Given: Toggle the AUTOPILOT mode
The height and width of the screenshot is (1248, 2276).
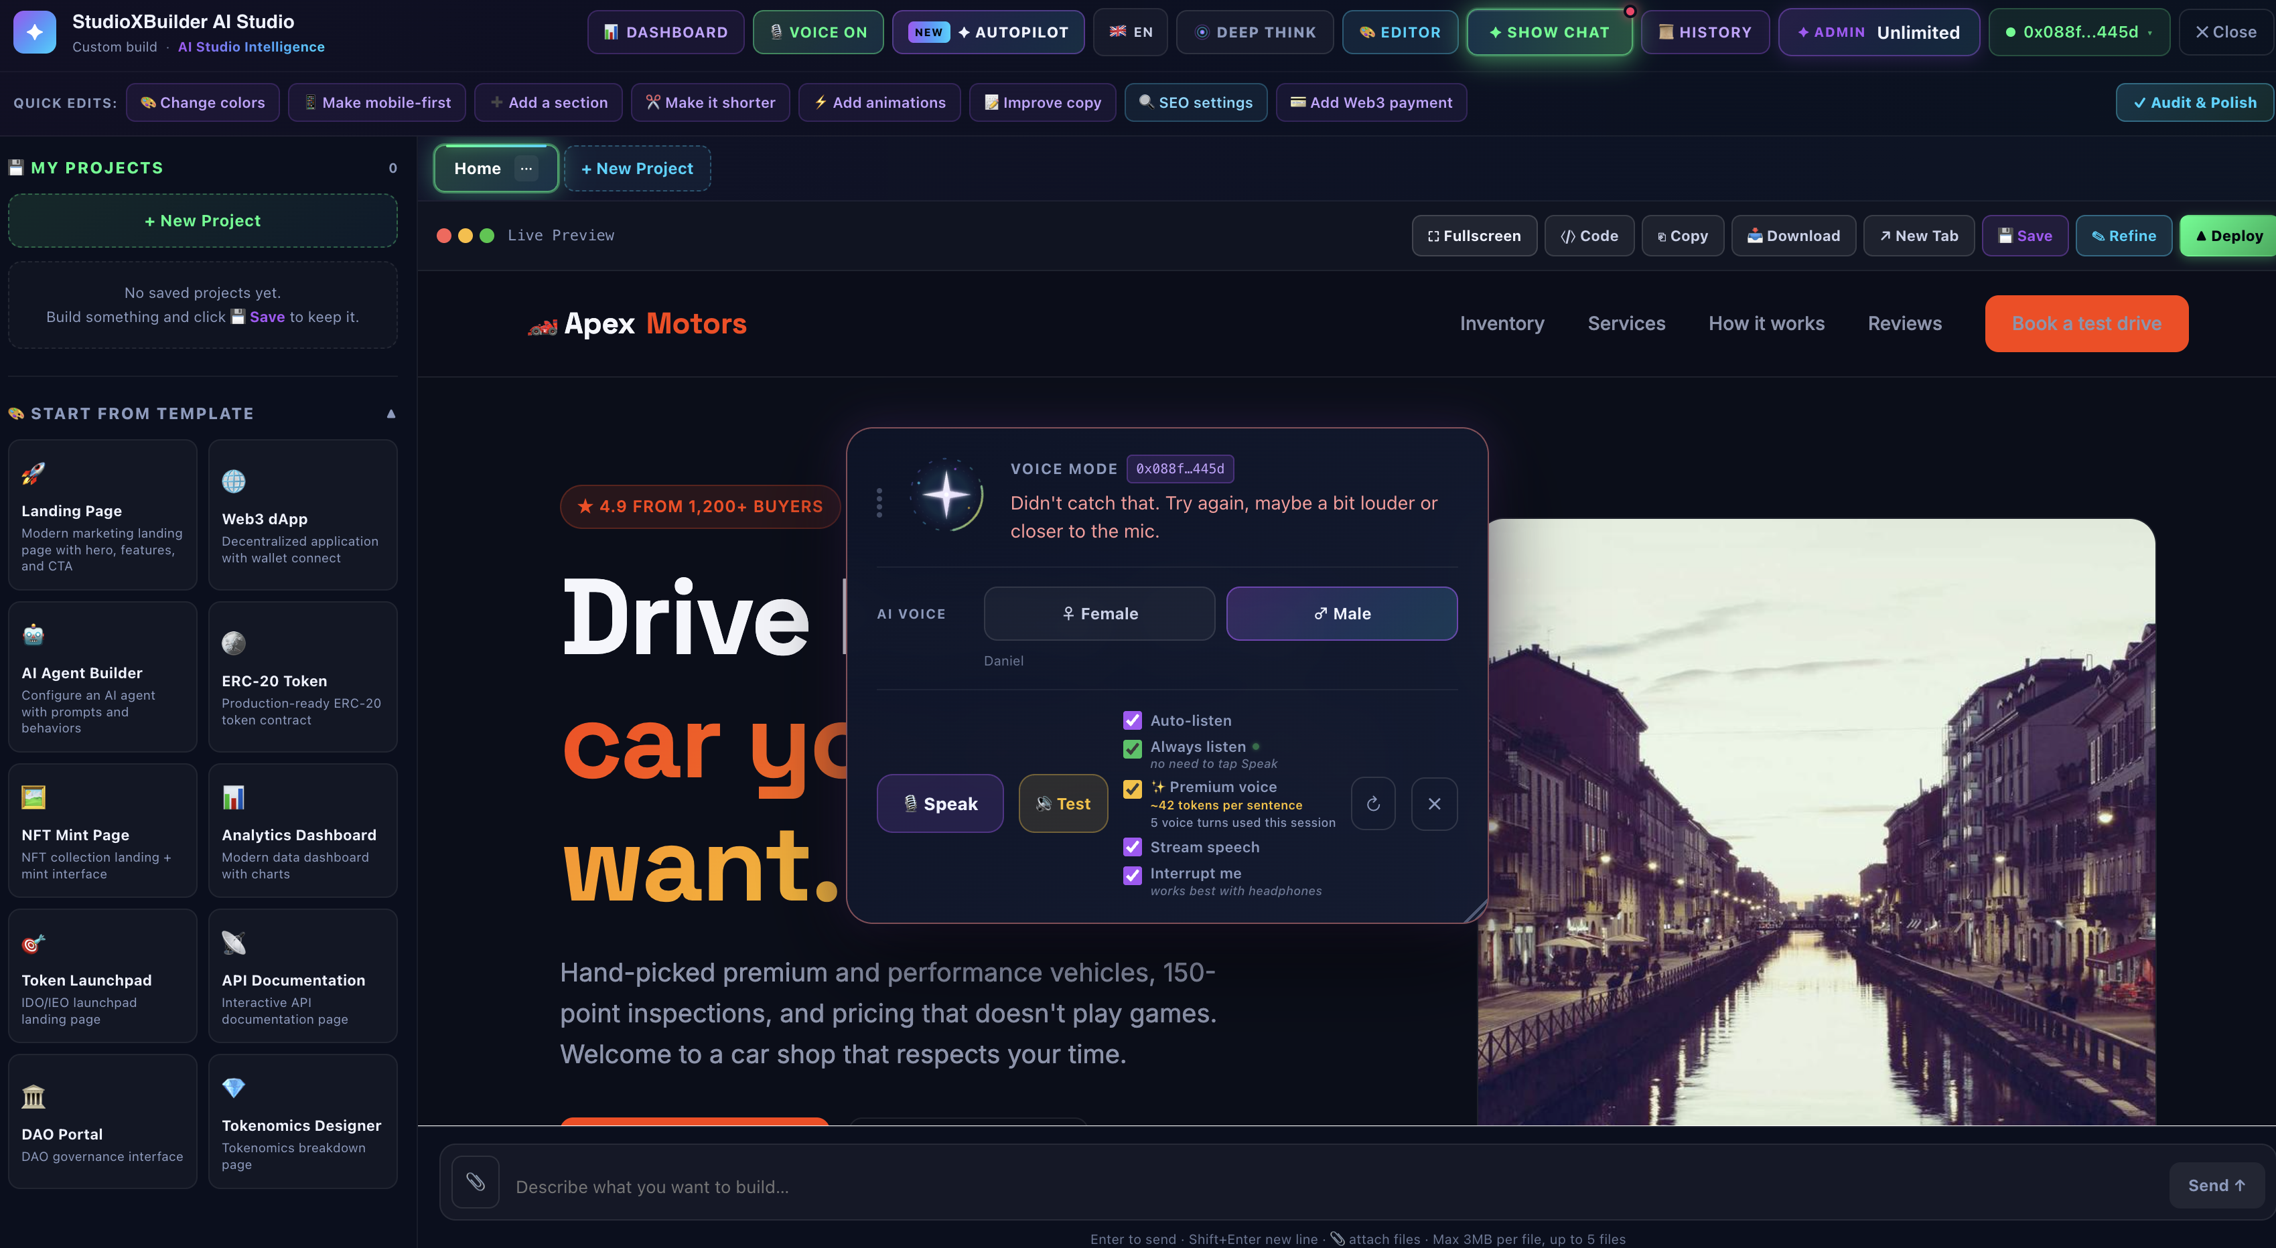Looking at the screenshot, I should click(x=989, y=33).
